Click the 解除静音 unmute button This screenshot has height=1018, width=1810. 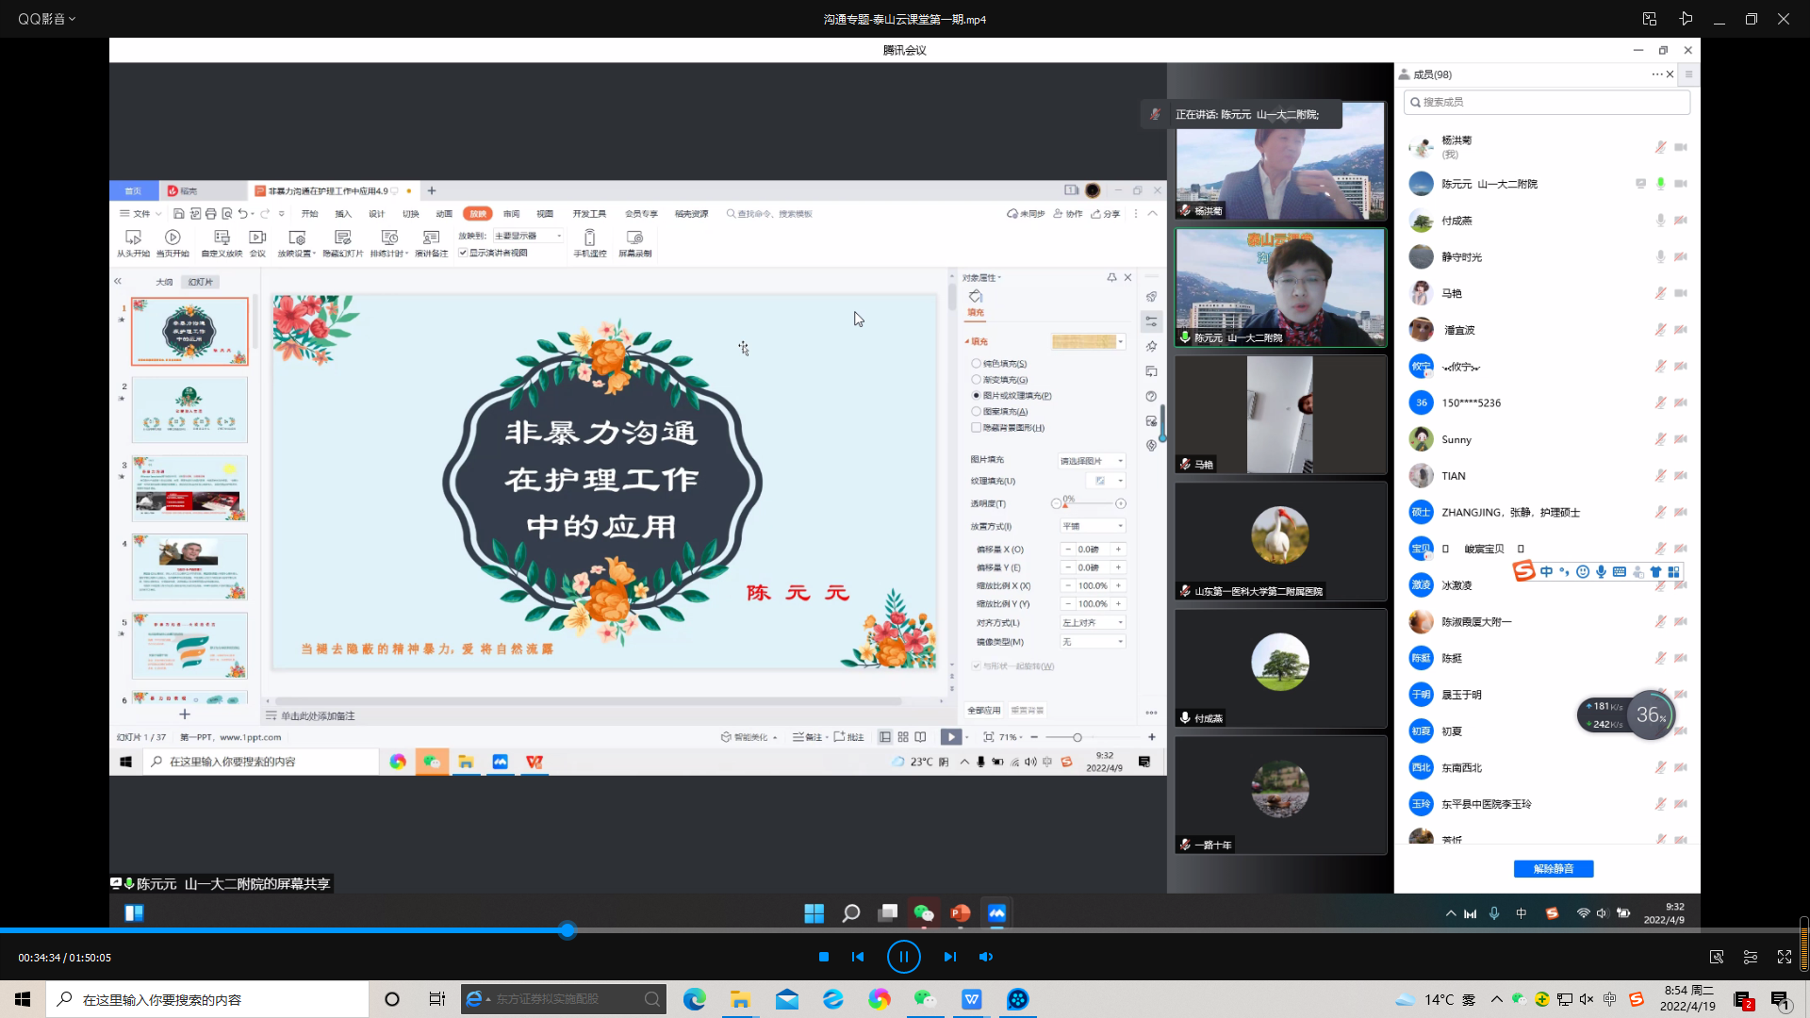click(x=1554, y=869)
